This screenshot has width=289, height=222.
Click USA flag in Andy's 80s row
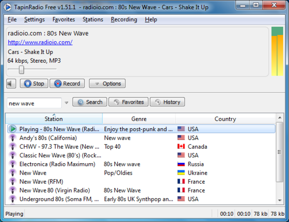(x=181, y=137)
